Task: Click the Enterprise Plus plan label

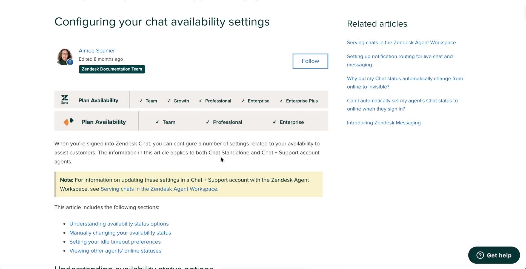Action: pos(302,101)
